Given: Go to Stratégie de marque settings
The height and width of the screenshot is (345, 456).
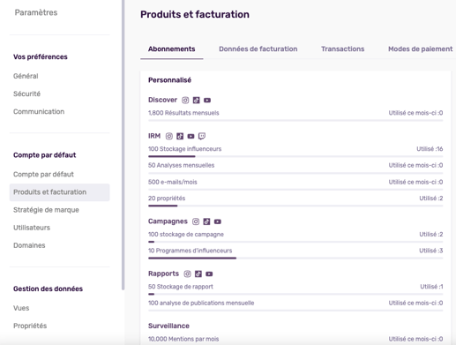Looking at the screenshot, I should click(46, 210).
